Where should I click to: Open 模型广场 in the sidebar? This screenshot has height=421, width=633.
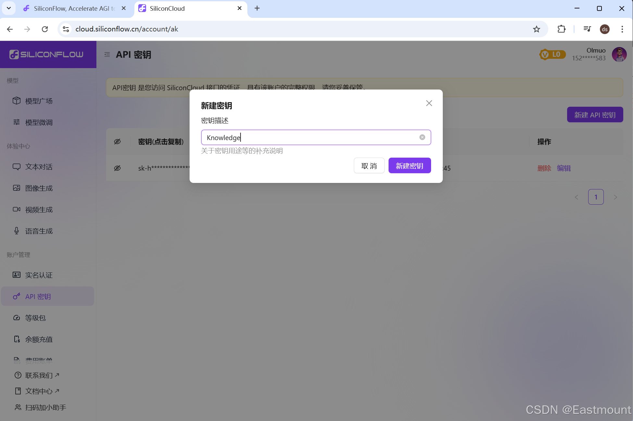[39, 101]
